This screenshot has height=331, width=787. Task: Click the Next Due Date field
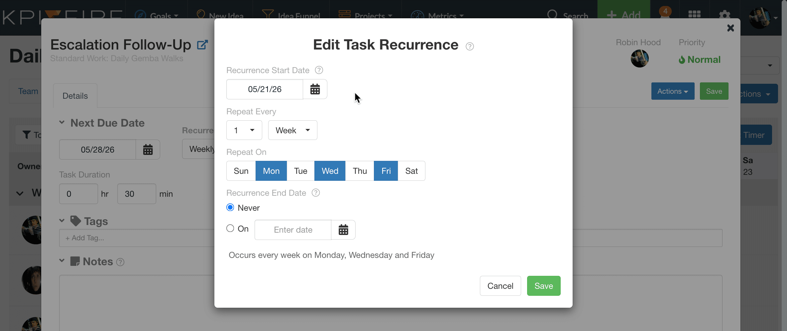98,150
